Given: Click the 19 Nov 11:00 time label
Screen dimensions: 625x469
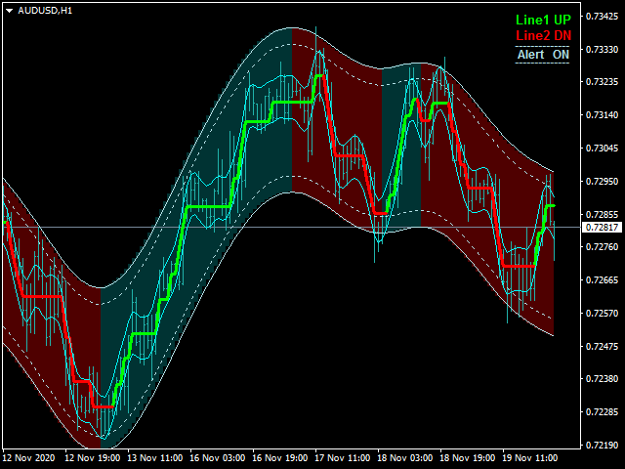Looking at the screenshot, I should 530,458.
